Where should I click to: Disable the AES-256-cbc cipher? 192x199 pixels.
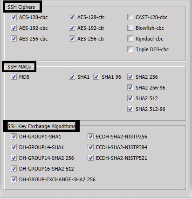(x=14, y=39)
